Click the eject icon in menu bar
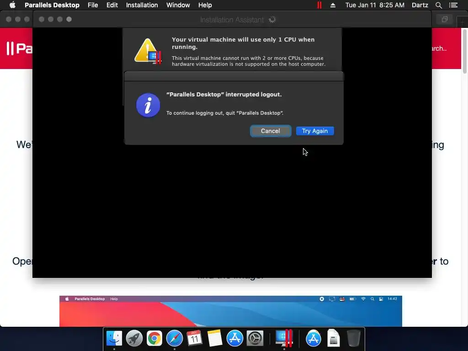This screenshot has width=468, height=351. click(333, 5)
